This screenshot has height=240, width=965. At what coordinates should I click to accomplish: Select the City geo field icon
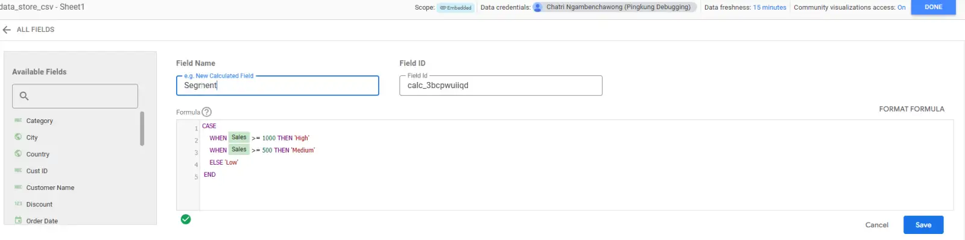click(x=18, y=137)
